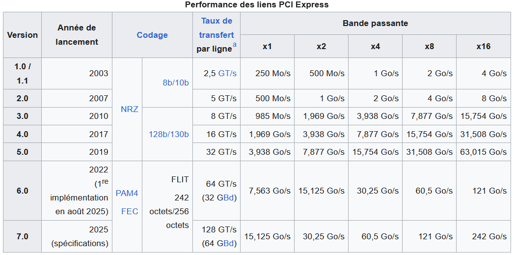This screenshot has height=255, width=514.
Task: Click the Bande passante header cell
Action: [x=376, y=23]
